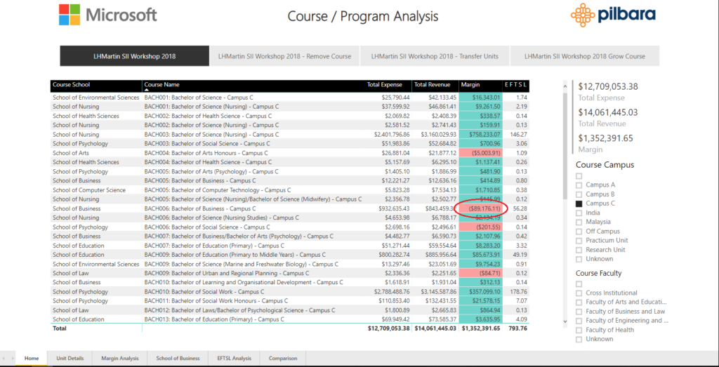
Task: Click the sort arrow under Course Name
Action: pyautogui.click(x=147, y=91)
